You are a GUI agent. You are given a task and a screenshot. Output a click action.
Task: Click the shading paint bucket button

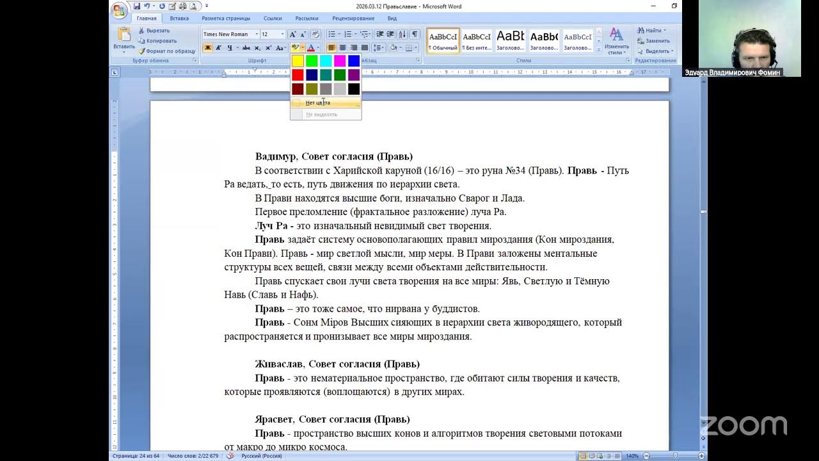394,47
